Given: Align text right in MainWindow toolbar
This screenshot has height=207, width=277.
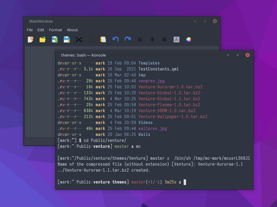Looking at the screenshot, I should (x=152, y=40).
